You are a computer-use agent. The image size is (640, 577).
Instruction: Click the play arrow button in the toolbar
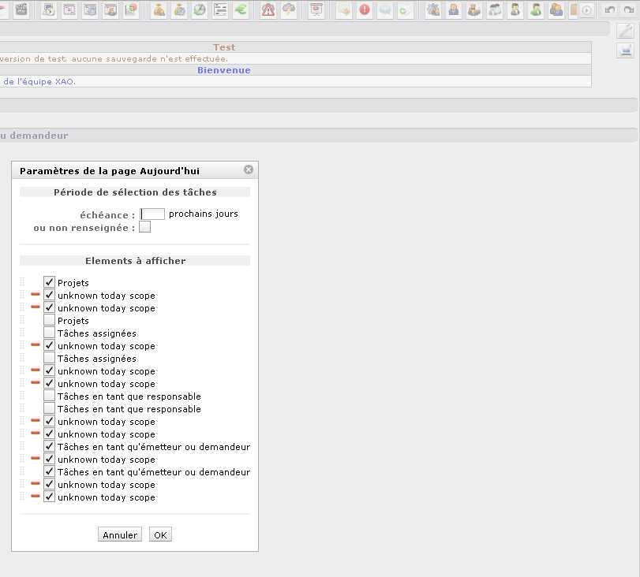pyautogui.click(x=587, y=10)
